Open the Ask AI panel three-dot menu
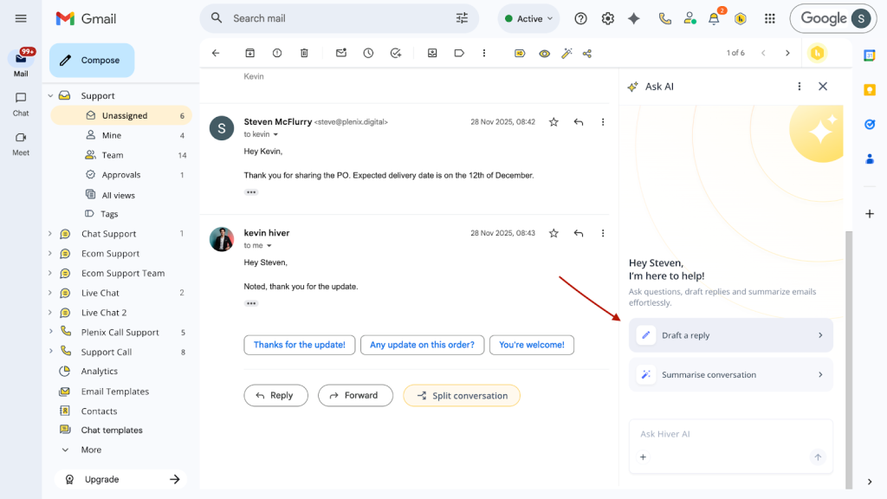 coord(800,87)
